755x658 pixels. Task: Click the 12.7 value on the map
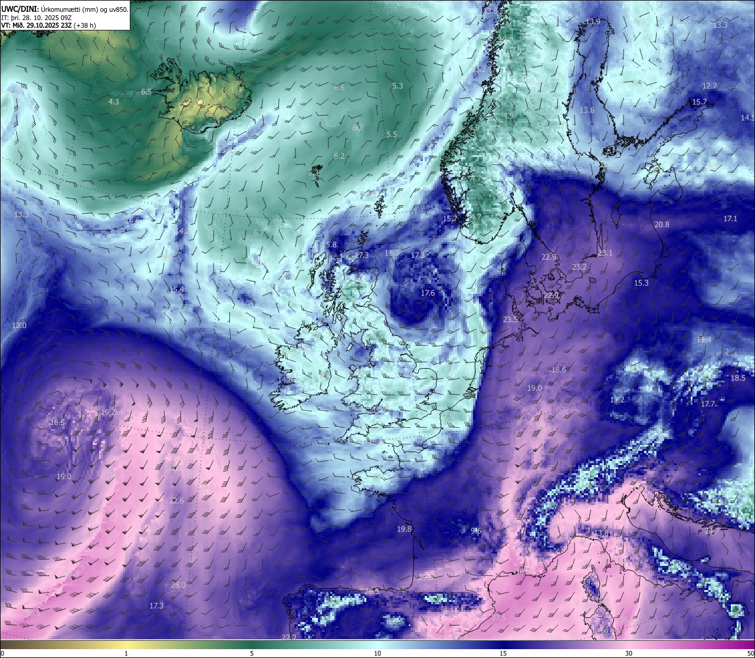tap(710, 86)
